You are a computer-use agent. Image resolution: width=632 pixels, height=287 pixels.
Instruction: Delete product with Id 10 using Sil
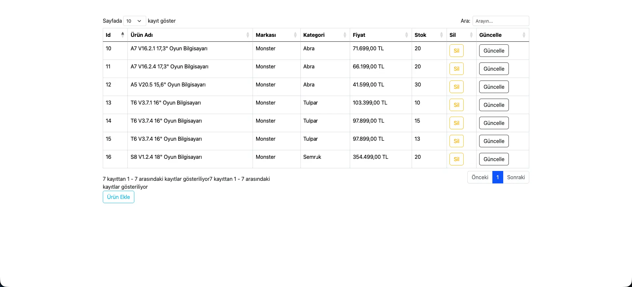coord(456,51)
